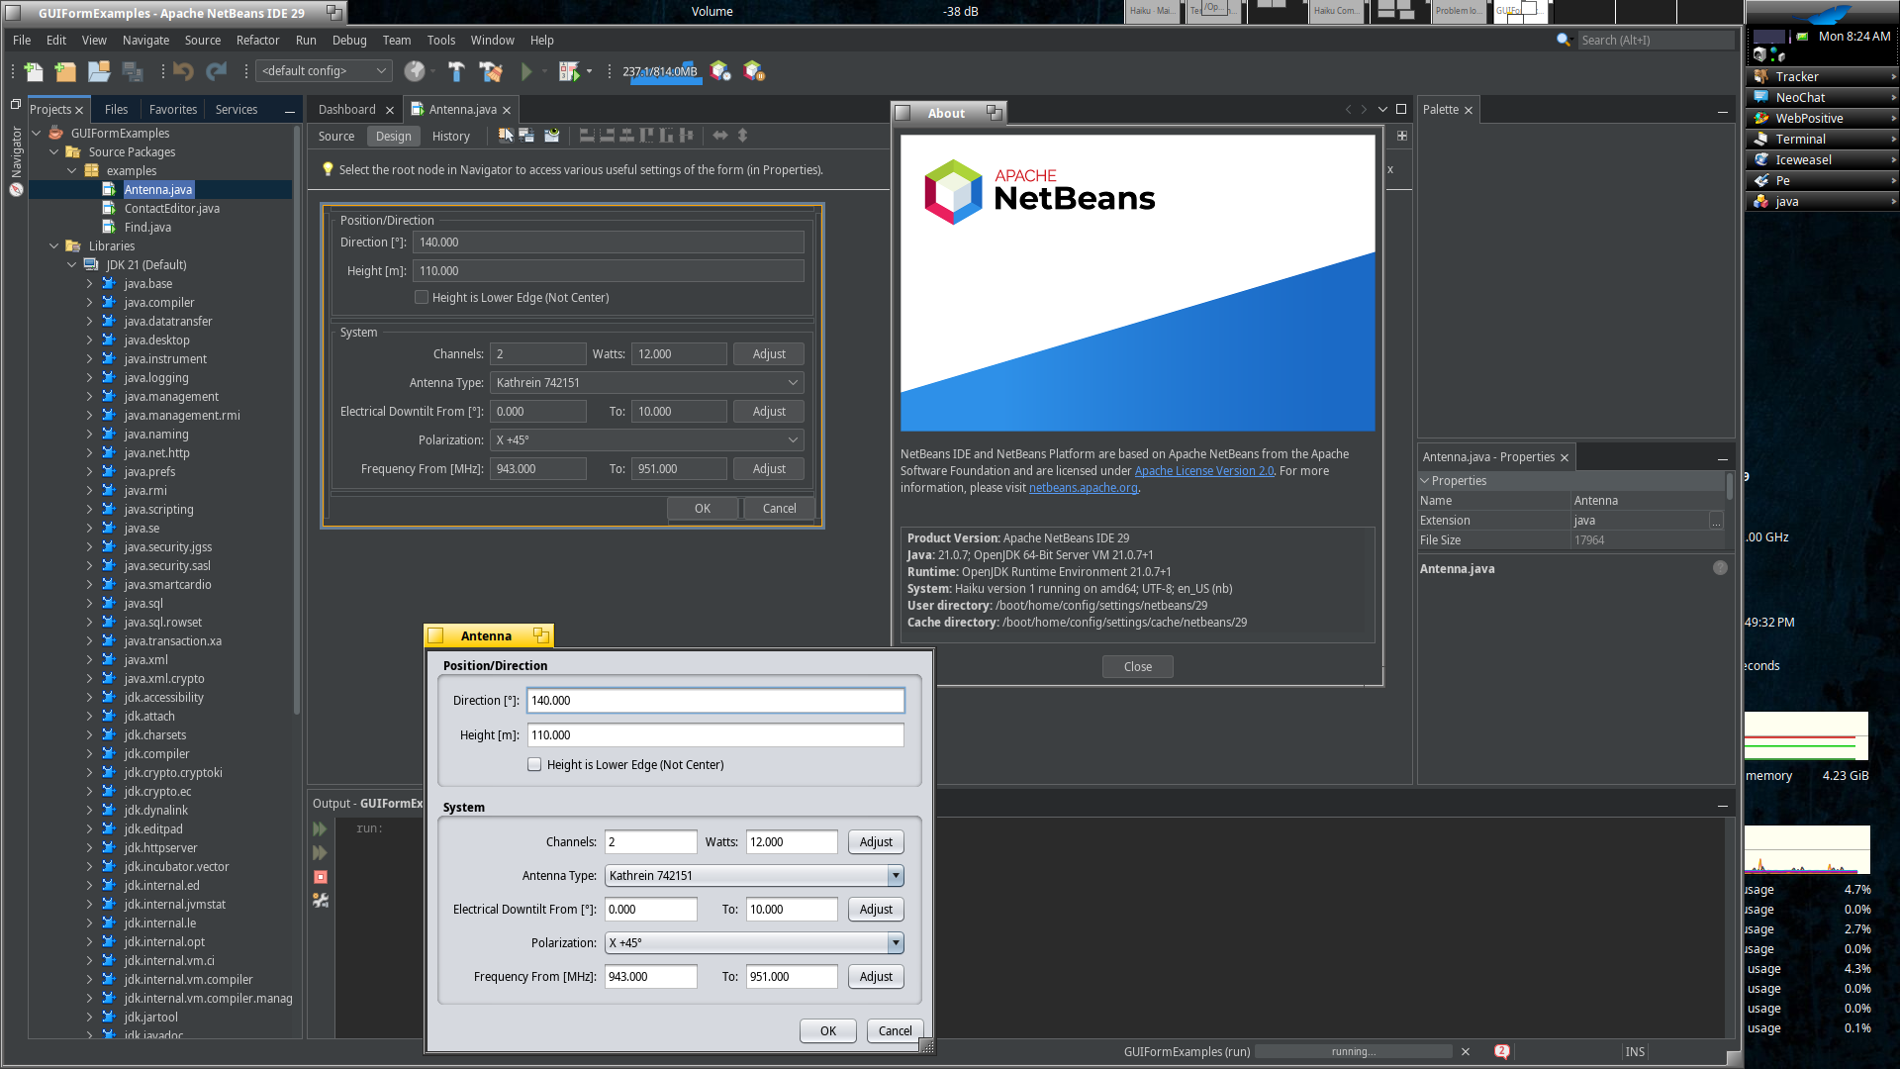Open the Tools menu
Screen dimensions: 1900x1069
(x=441, y=41)
